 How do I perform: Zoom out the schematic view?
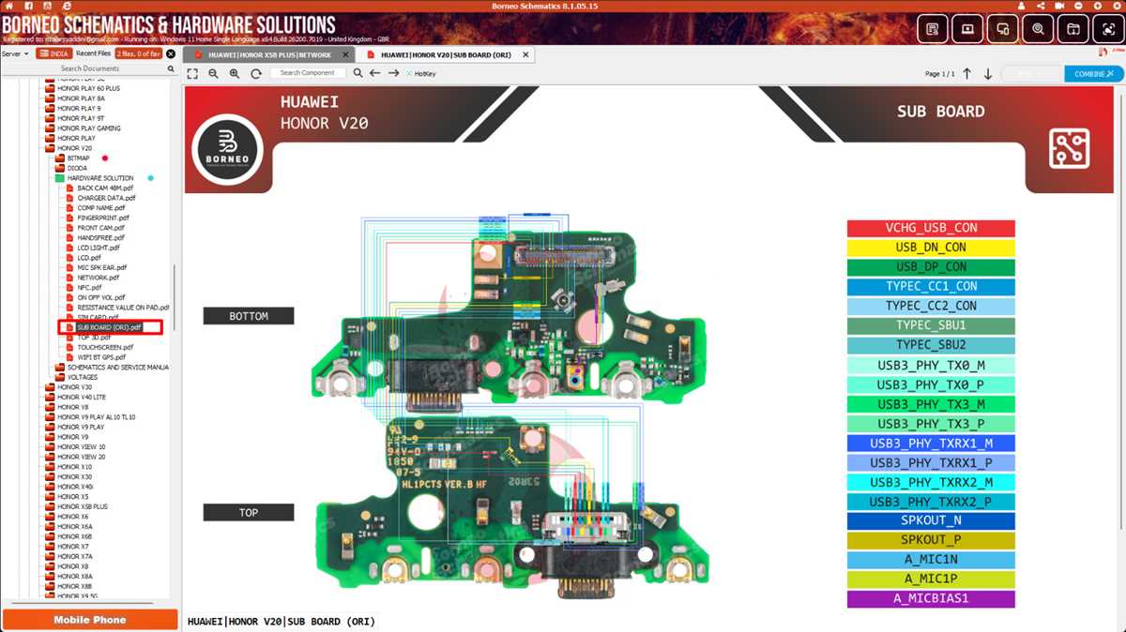point(213,73)
